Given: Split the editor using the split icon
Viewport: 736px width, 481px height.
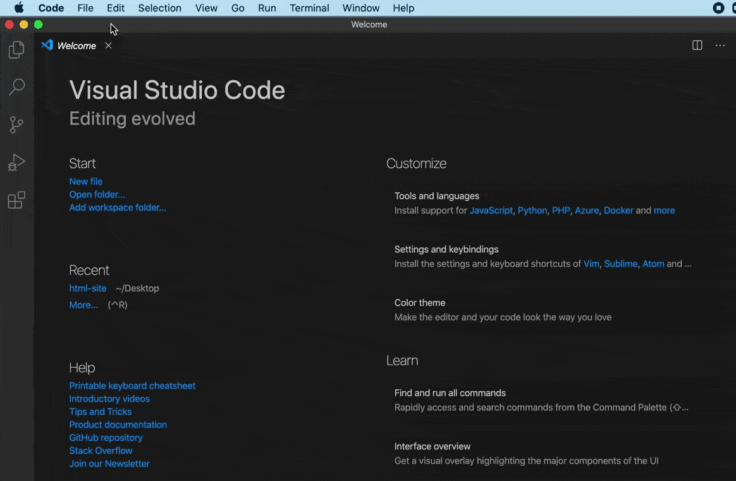Looking at the screenshot, I should click(x=697, y=45).
